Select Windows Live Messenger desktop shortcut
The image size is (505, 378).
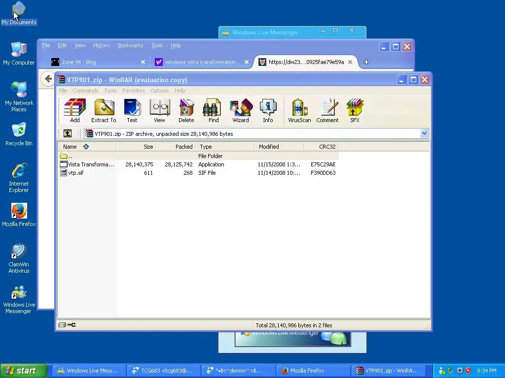point(19,299)
